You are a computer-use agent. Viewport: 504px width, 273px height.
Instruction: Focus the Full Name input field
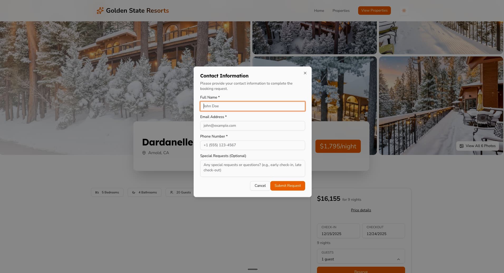252,106
